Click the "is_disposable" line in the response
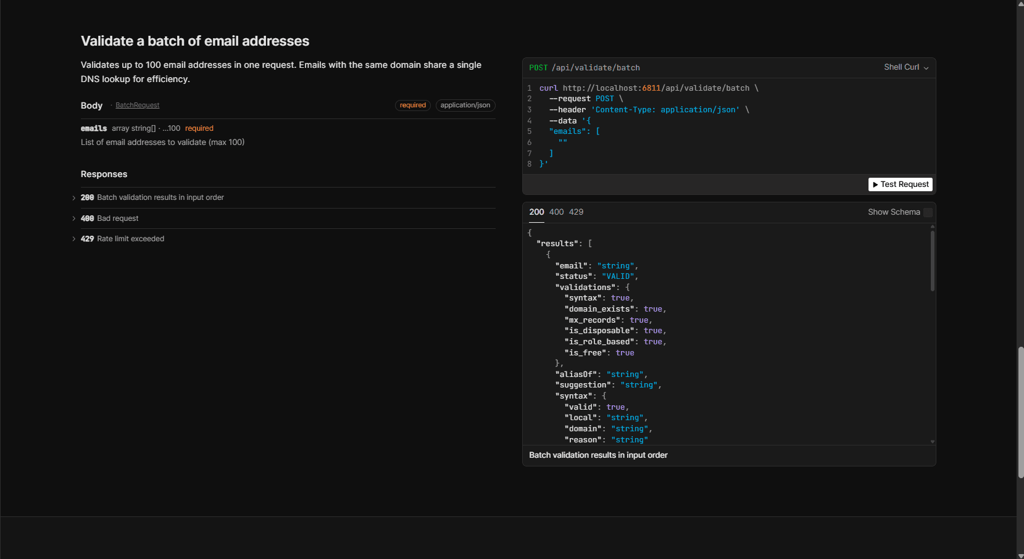The image size is (1024, 559). pos(615,331)
